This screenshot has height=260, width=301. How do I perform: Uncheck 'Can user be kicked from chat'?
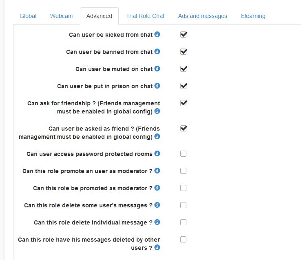click(184, 35)
